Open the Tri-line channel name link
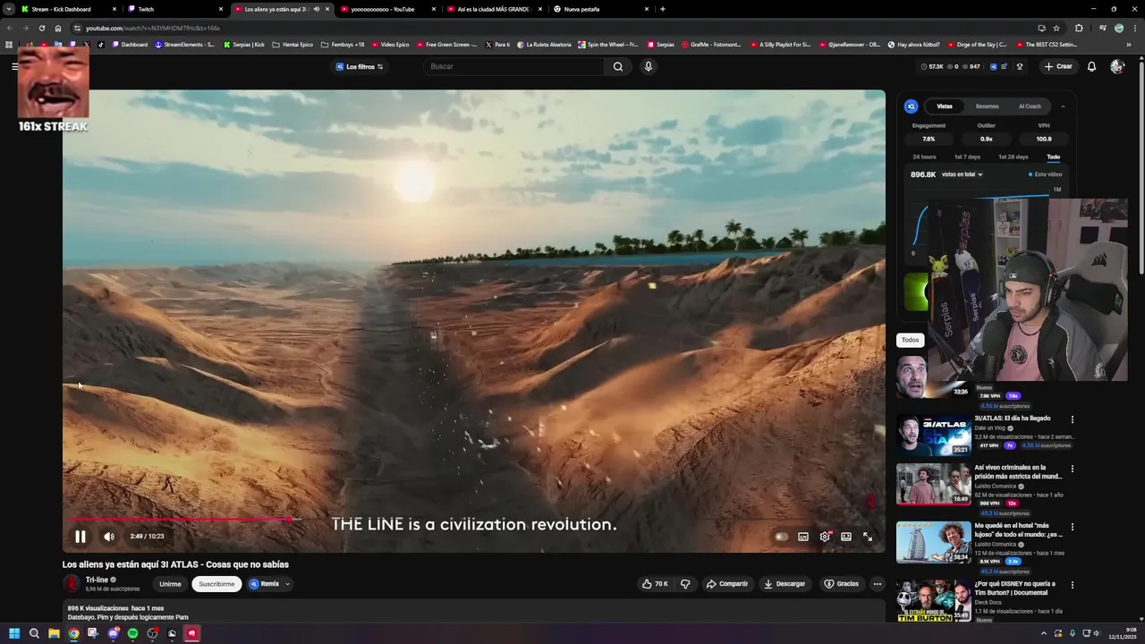 click(x=97, y=580)
